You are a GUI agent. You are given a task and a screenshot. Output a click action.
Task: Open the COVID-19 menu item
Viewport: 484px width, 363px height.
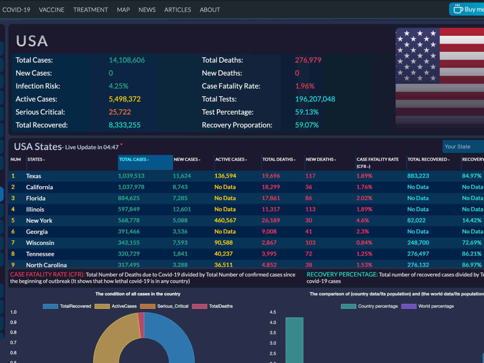pyautogui.click(x=16, y=10)
